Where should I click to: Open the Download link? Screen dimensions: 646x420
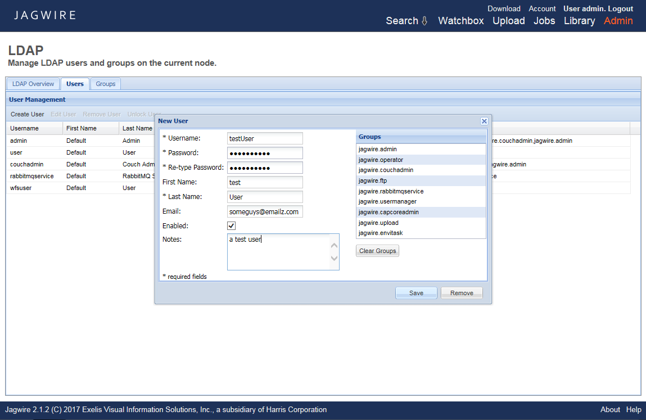coord(504,8)
